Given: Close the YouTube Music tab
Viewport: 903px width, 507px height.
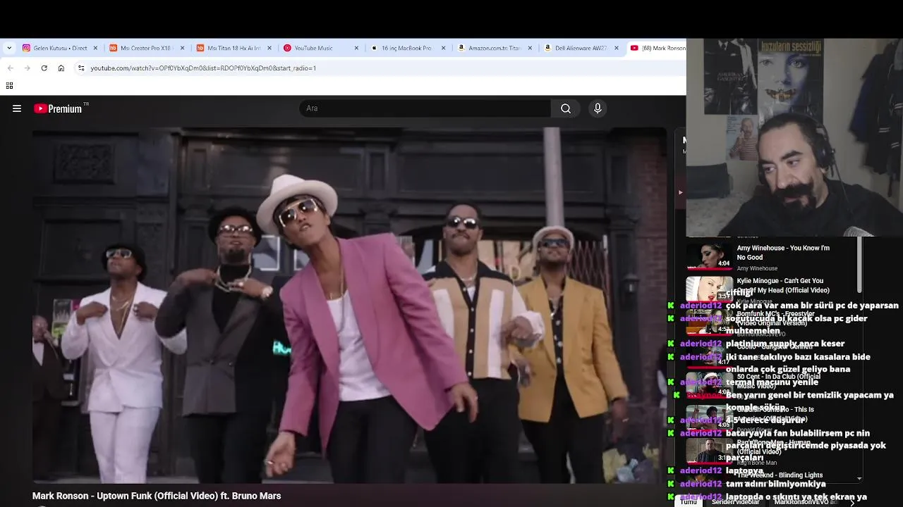Looking at the screenshot, I should [356, 48].
